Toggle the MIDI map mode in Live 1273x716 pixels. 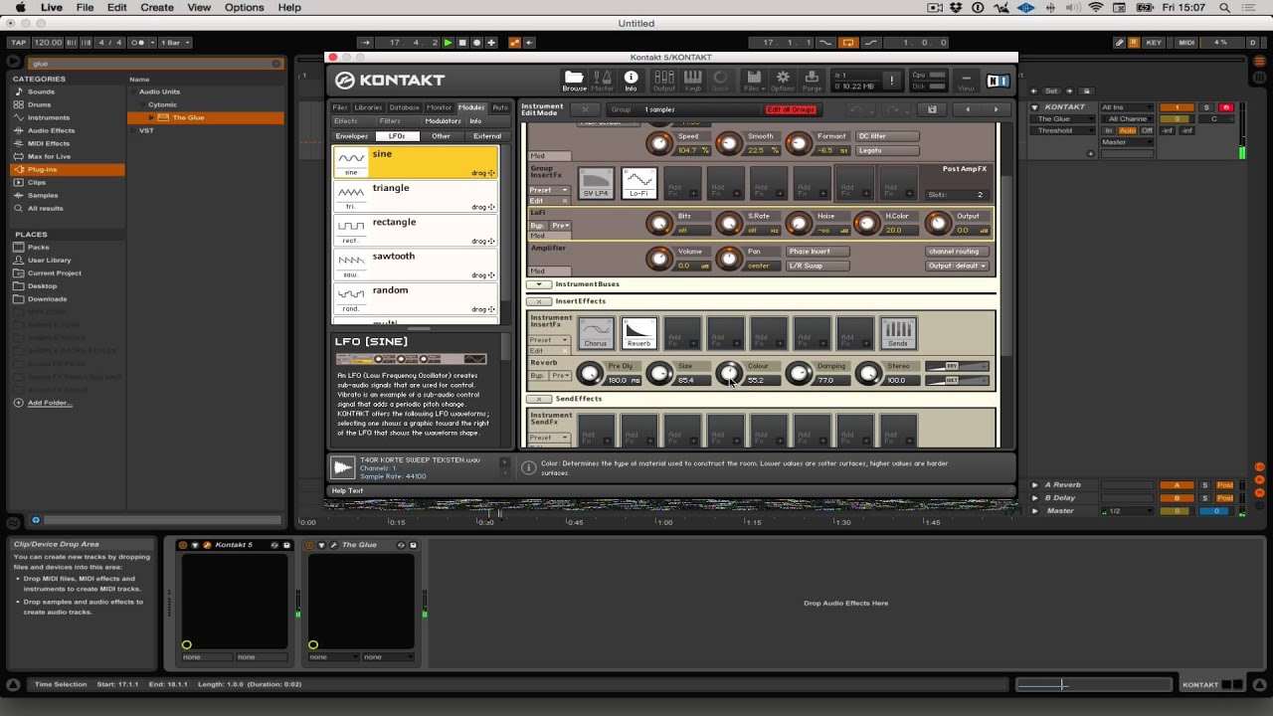(1186, 43)
